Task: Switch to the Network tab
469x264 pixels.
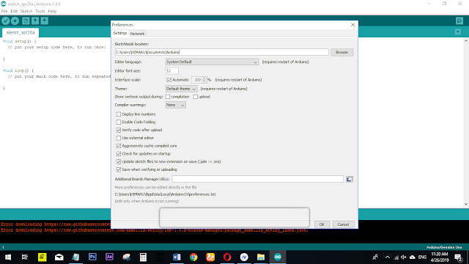Action: point(137,34)
